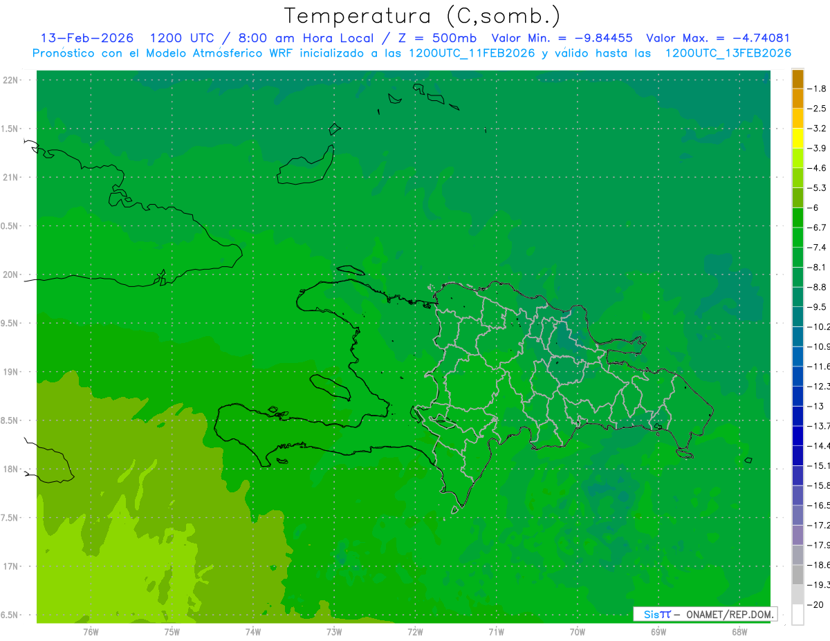Image resolution: width=830 pixels, height=641 pixels.
Task: Click the 69W longitude label
Action: tap(658, 631)
